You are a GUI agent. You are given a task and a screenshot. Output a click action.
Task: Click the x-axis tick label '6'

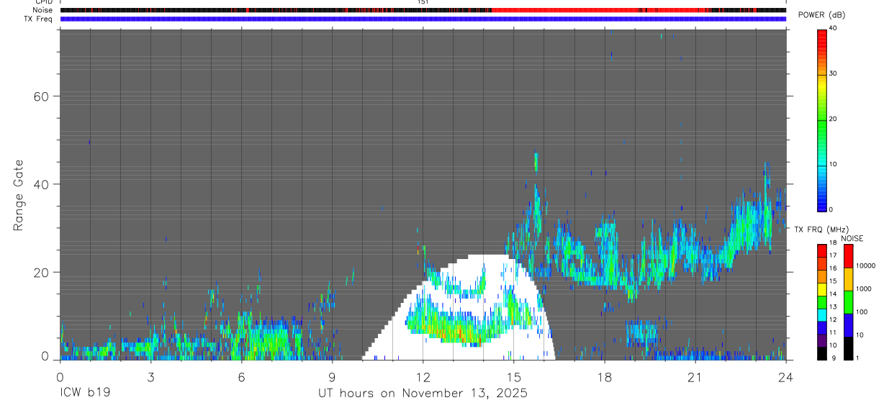click(241, 376)
